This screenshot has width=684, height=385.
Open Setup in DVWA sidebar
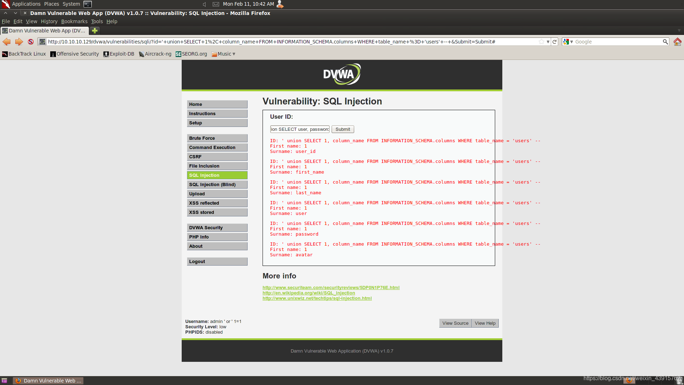217,123
